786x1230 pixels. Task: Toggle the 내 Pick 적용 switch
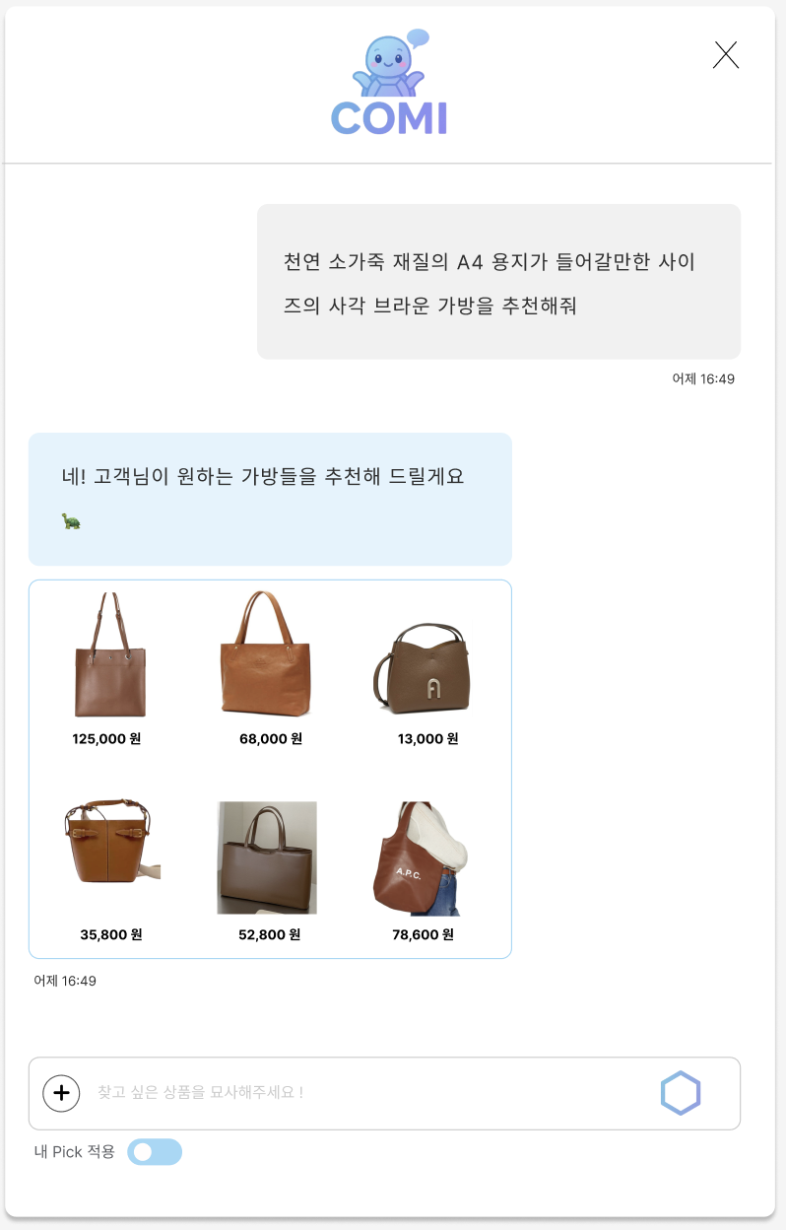[155, 1151]
